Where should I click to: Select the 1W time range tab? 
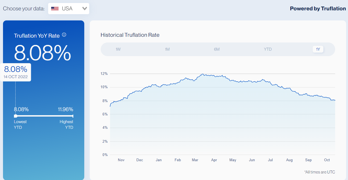118,49
